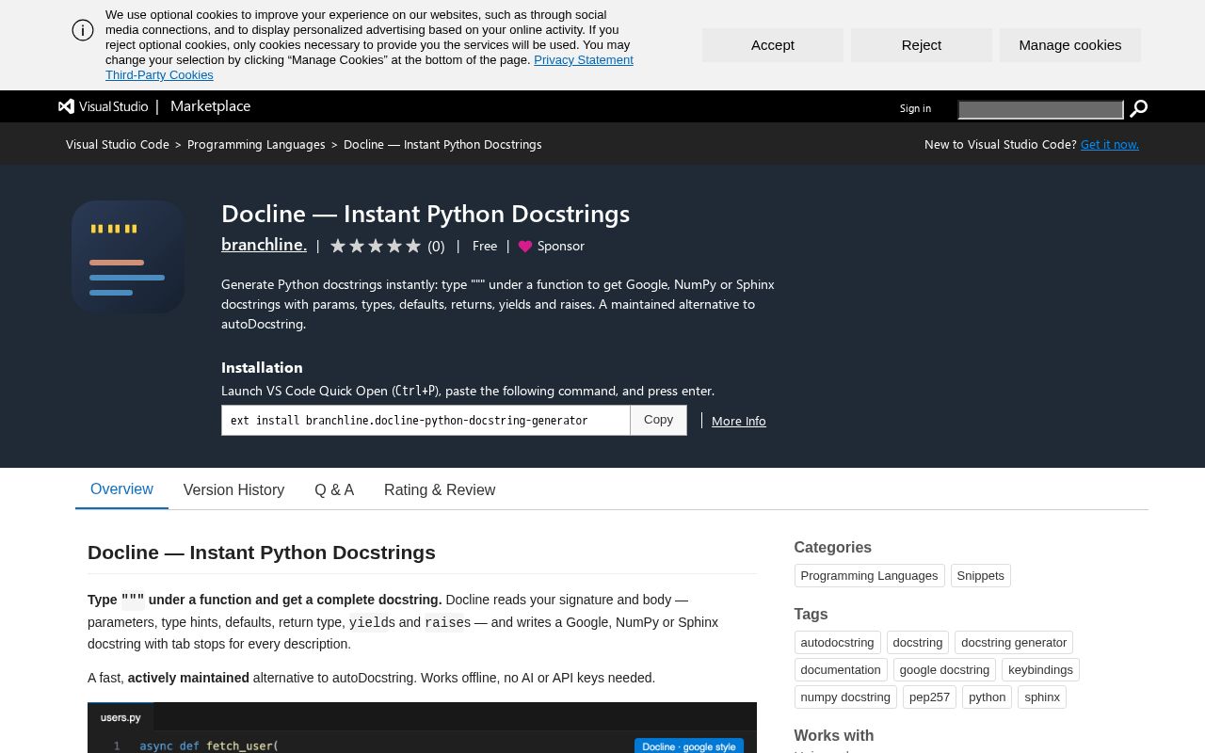Click the search magnifier icon

tap(1138, 109)
